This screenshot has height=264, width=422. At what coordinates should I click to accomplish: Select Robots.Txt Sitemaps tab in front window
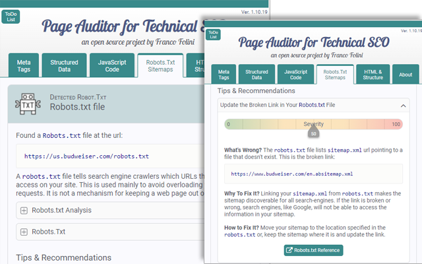tap(335, 75)
